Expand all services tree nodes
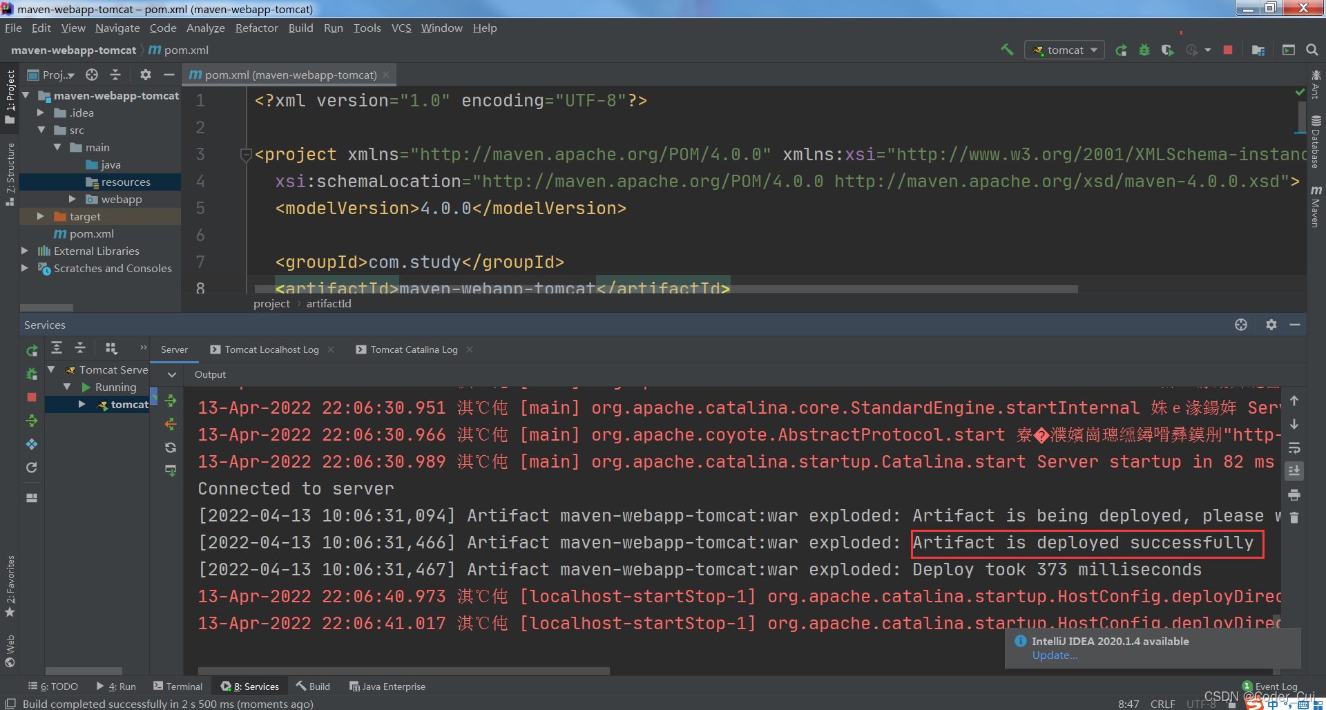The width and height of the screenshot is (1326, 710). point(57,348)
